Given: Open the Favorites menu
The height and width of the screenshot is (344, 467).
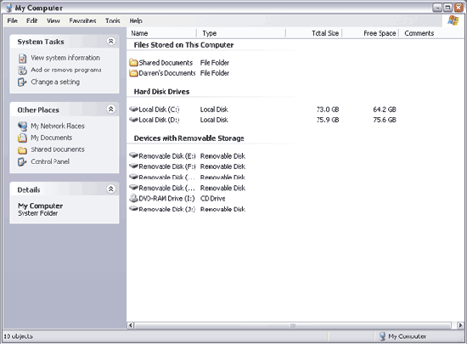Looking at the screenshot, I should 82,21.
